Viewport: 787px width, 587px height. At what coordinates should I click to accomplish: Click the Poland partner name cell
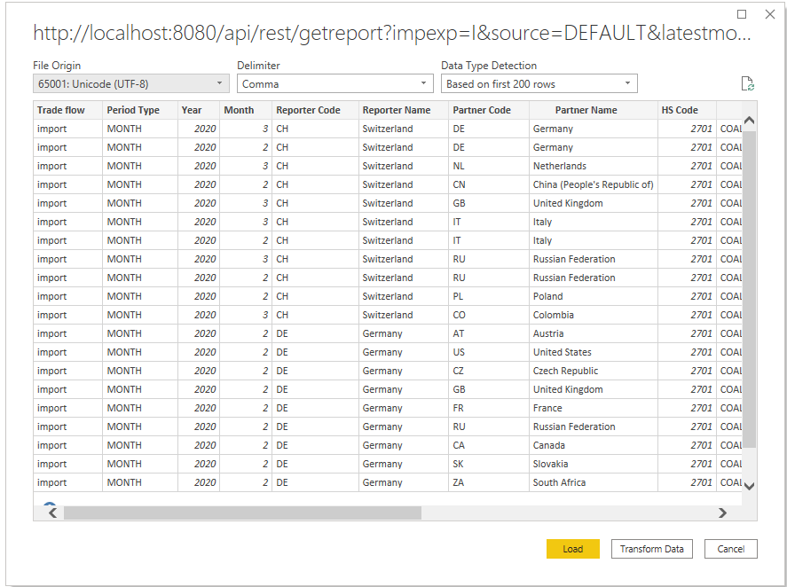click(x=594, y=296)
